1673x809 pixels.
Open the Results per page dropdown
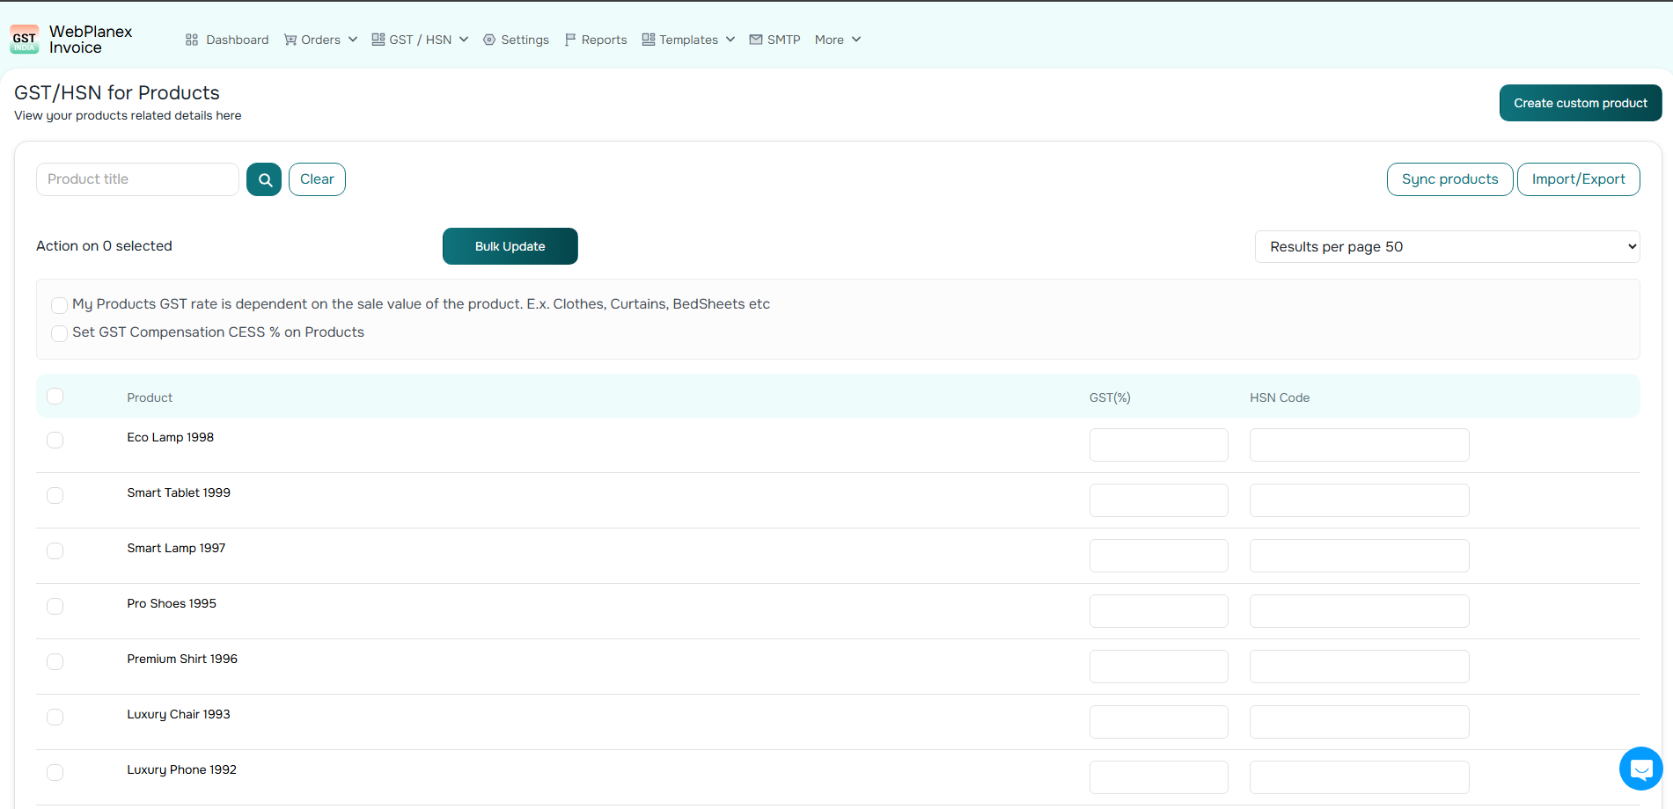pyautogui.click(x=1447, y=247)
